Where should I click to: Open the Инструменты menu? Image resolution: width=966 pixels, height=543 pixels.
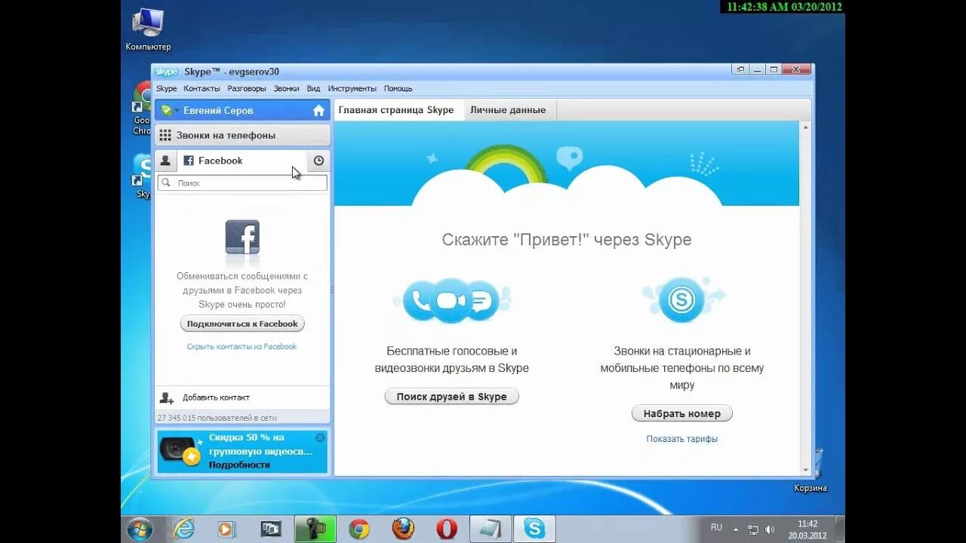352,88
